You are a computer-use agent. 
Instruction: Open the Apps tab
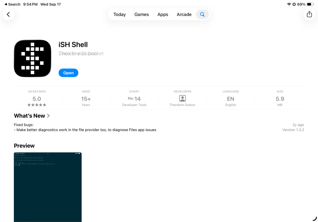tap(163, 14)
